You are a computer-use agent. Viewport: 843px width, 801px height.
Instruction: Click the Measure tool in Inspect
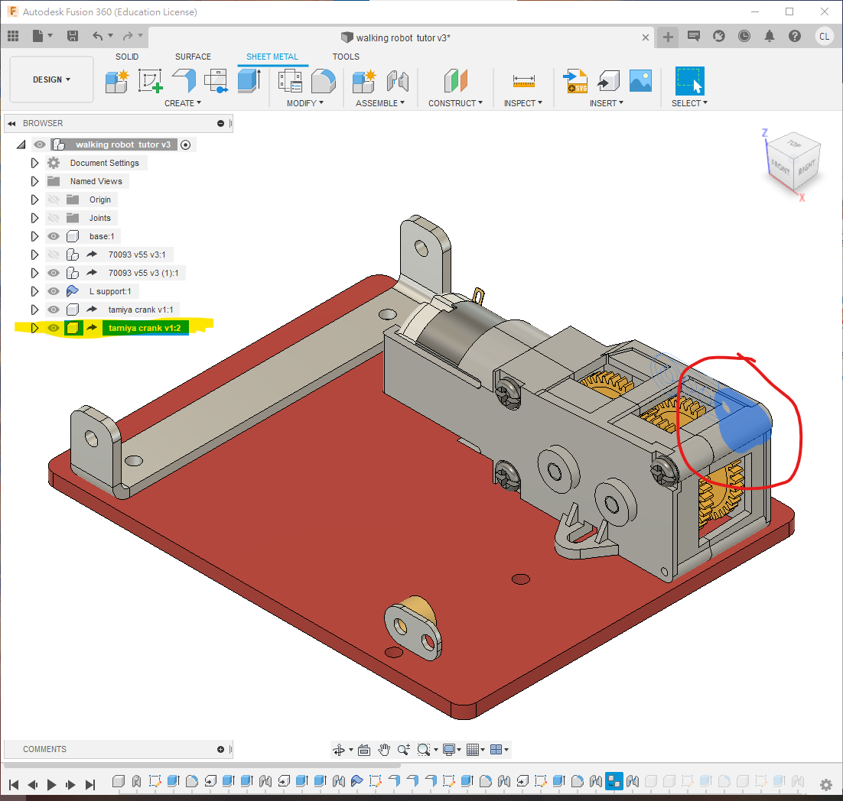(x=524, y=79)
